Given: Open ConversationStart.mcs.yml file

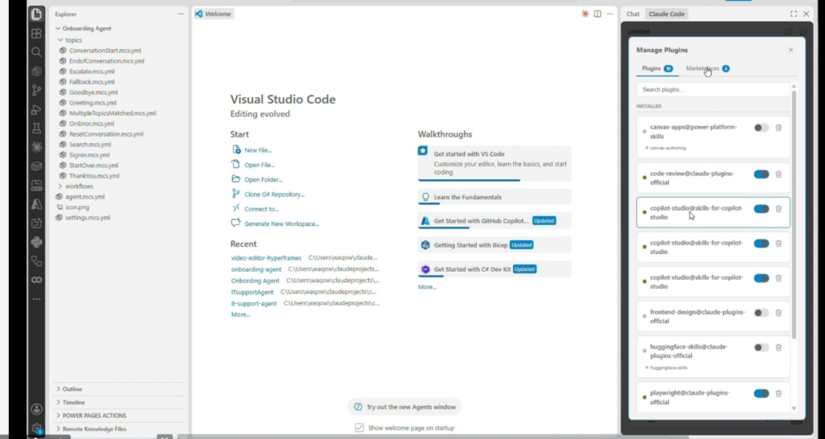Looking at the screenshot, I should pos(106,51).
